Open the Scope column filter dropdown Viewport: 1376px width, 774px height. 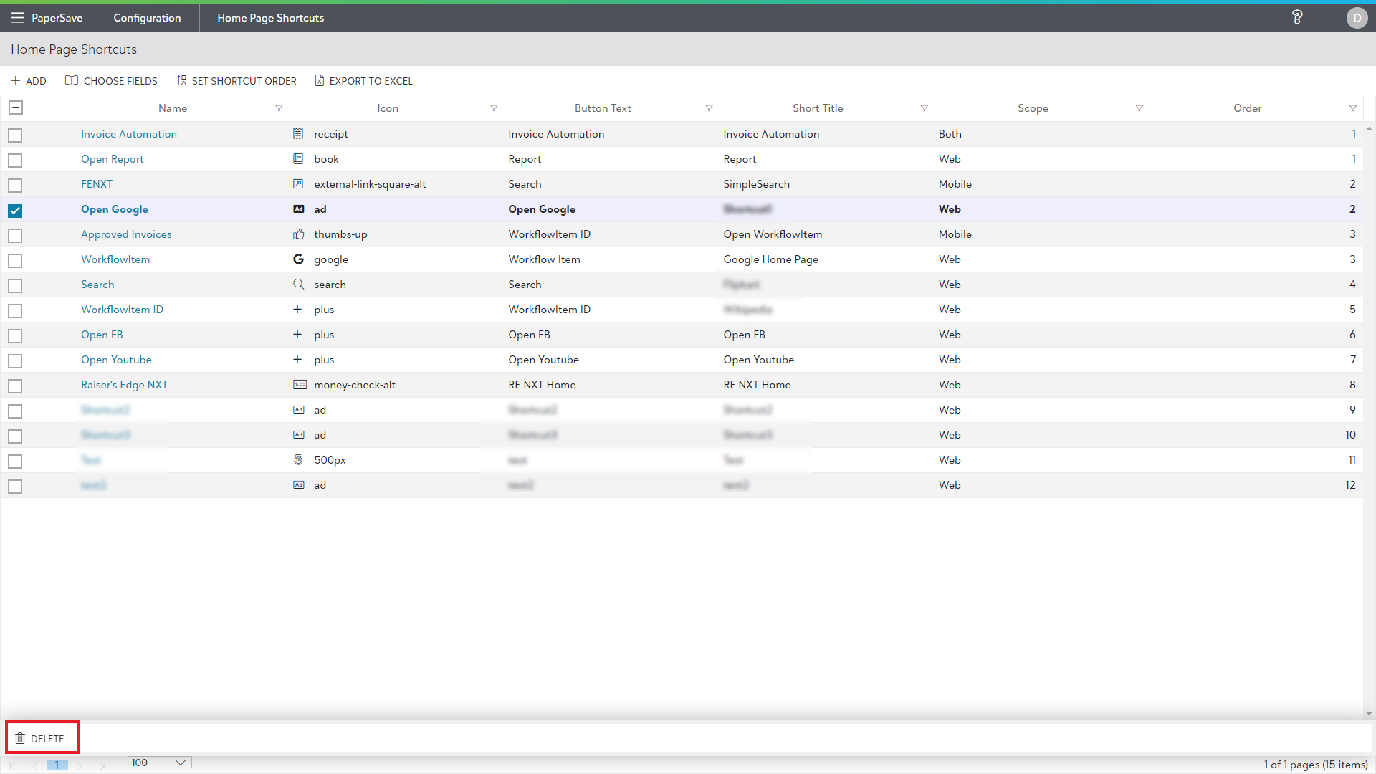[x=1139, y=108]
